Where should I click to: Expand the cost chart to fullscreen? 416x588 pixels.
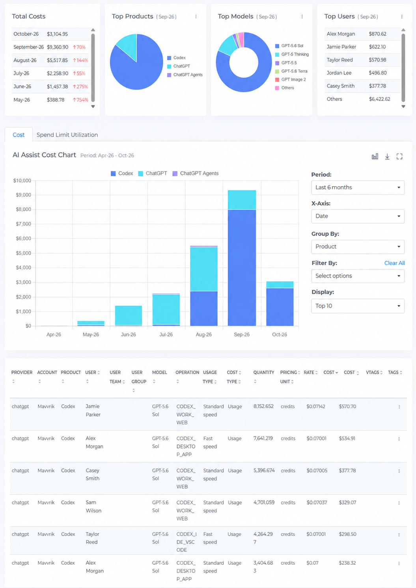tap(399, 157)
